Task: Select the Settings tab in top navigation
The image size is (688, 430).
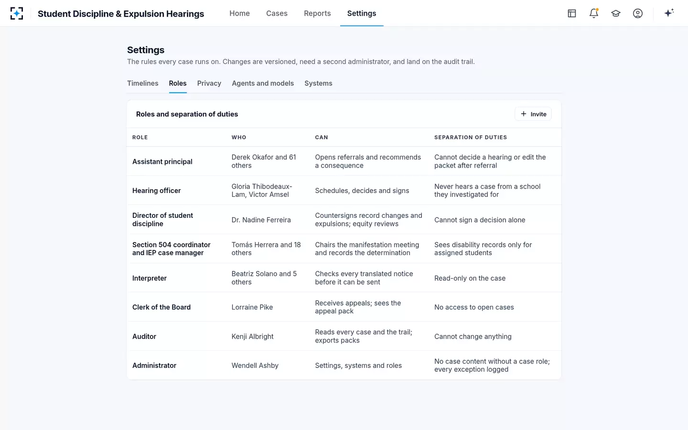Action: point(362,13)
